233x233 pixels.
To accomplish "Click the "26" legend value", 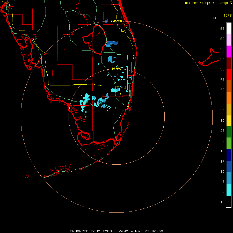I will tap(222, 131).
